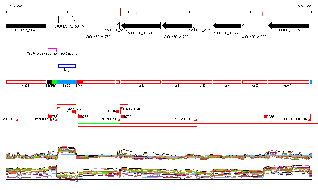
Task: Click the hemL label text
Action: [x=140, y=86]
